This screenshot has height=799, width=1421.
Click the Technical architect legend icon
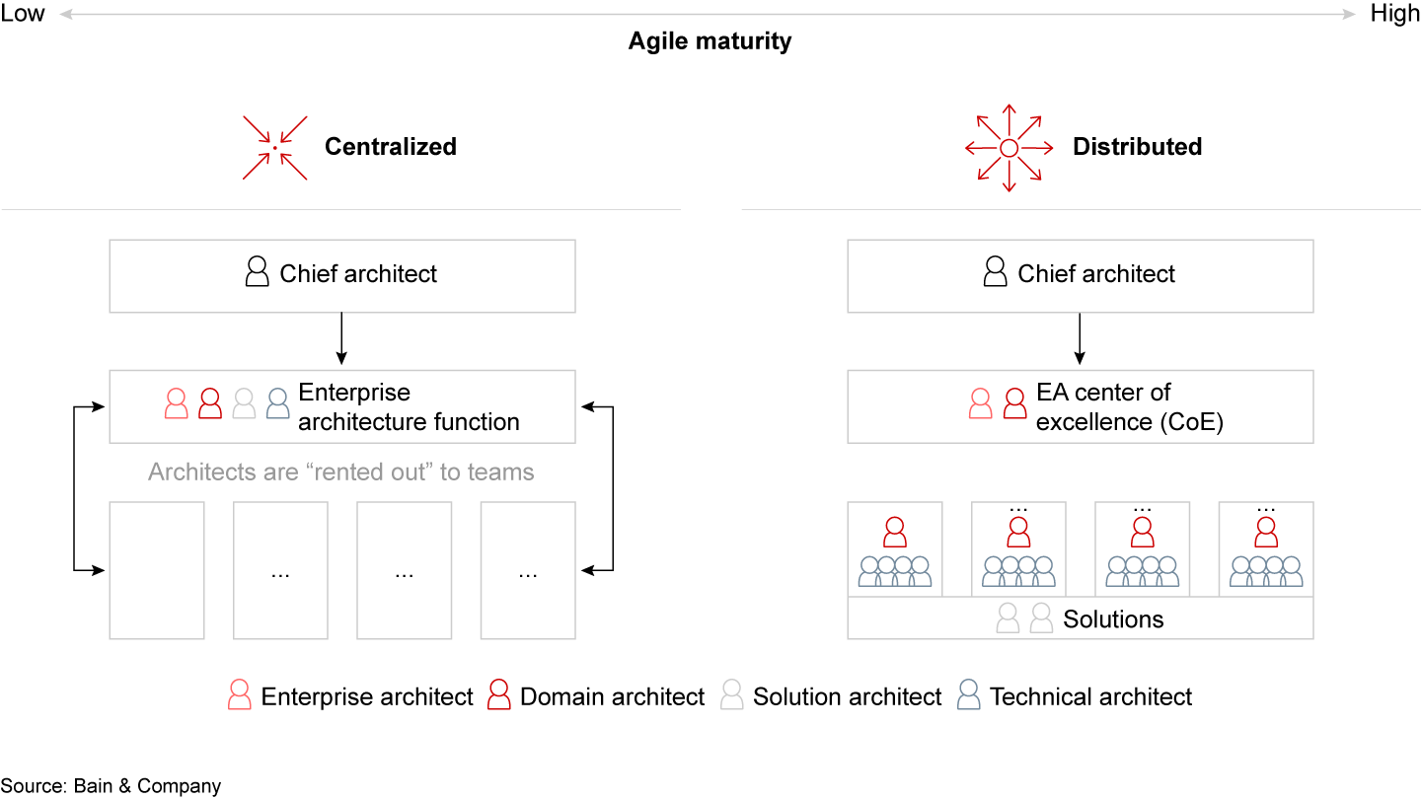point(969,696)
